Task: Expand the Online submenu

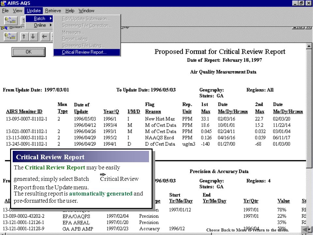Action: point(39,25)
